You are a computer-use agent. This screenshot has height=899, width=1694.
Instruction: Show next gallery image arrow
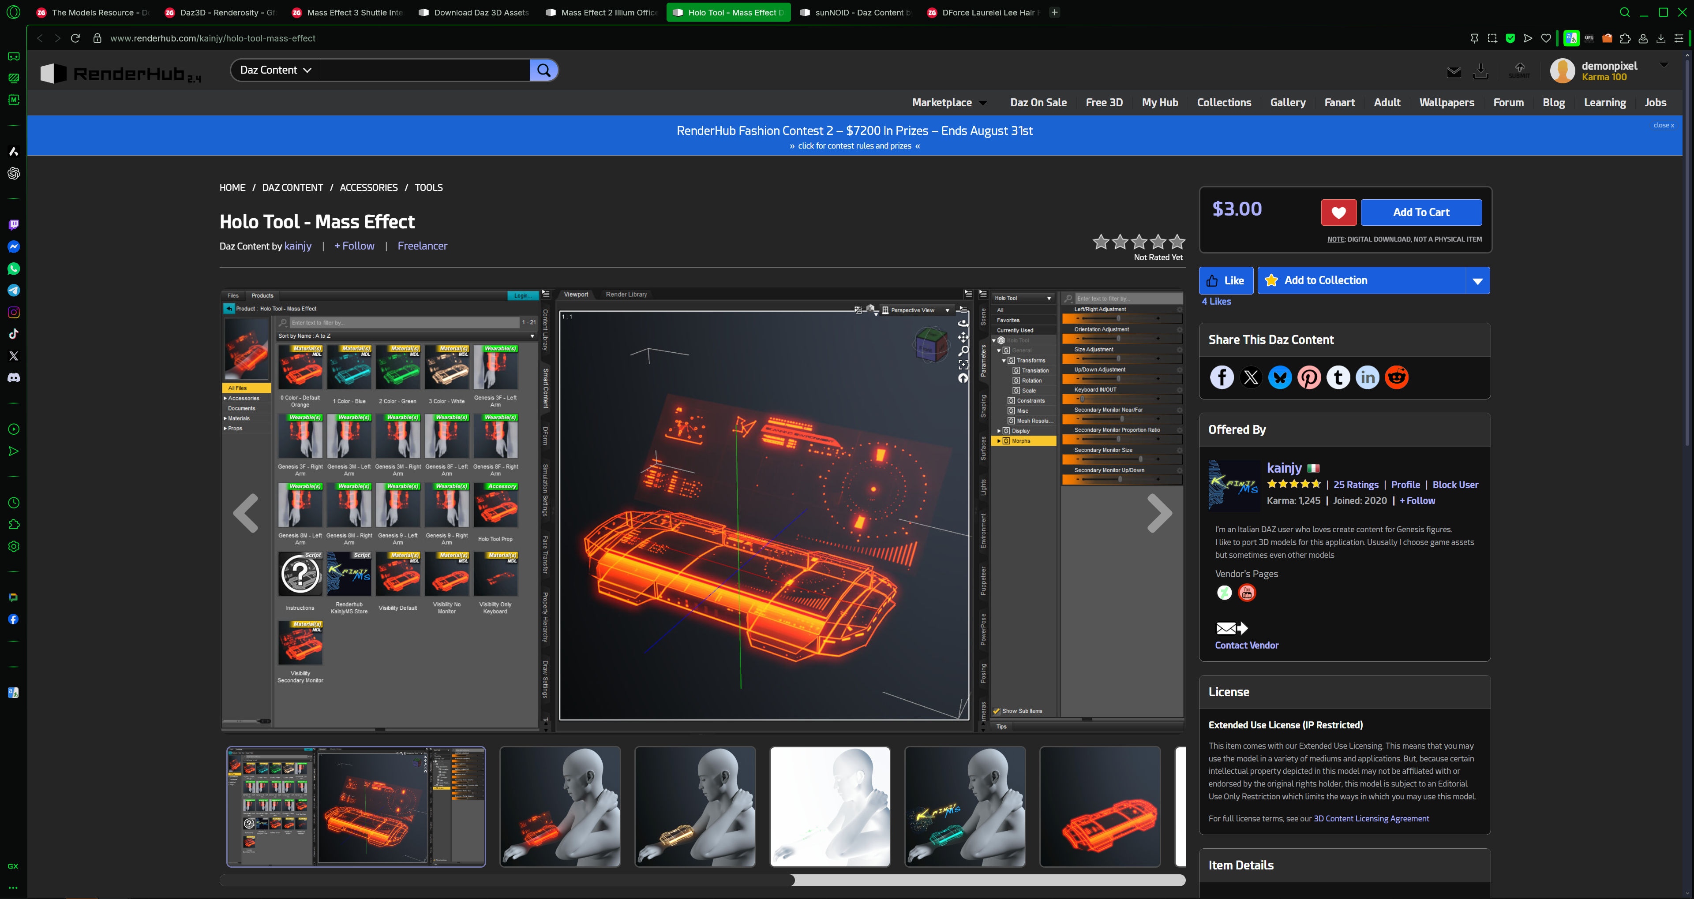pyautogui.click(x=1159, y=513)
